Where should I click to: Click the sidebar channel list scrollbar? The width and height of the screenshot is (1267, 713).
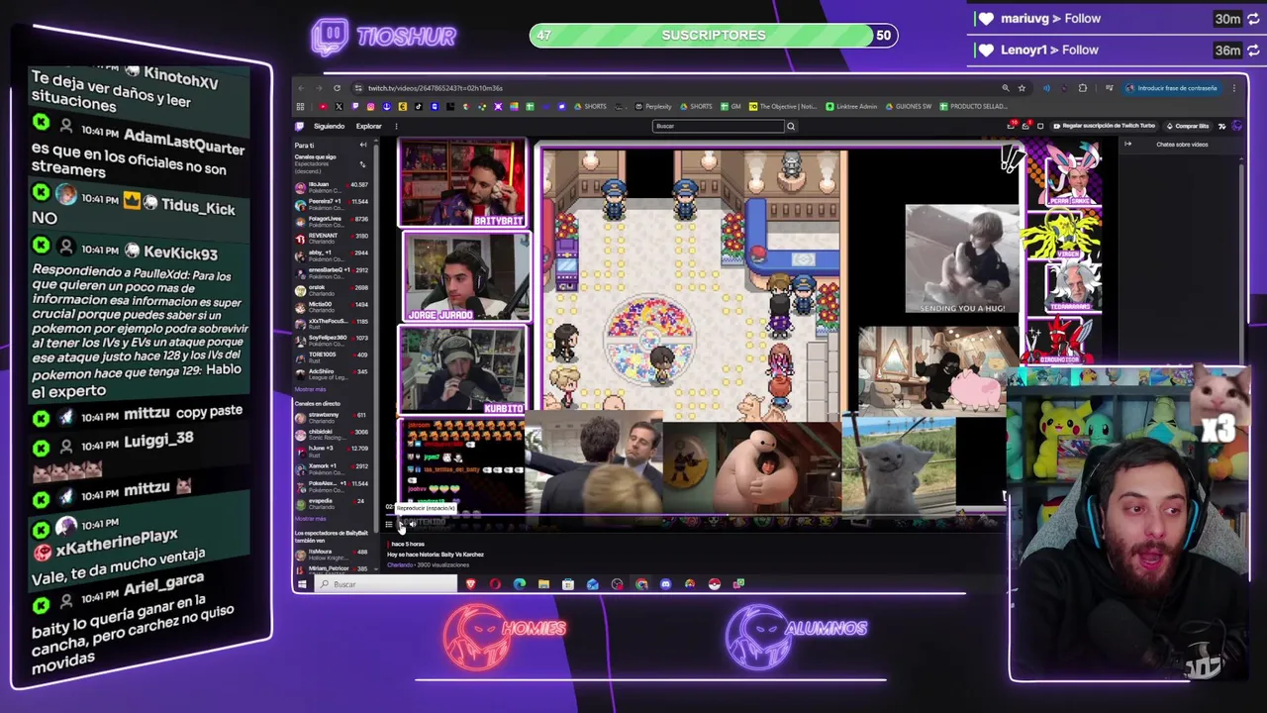(376, 337)
